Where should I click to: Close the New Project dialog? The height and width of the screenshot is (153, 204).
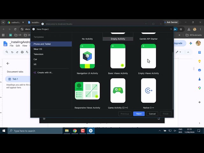tap(171, 29)
